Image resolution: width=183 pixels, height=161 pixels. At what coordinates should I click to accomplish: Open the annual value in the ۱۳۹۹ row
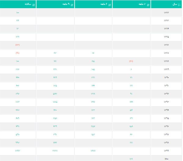click(x=17, y=151)
